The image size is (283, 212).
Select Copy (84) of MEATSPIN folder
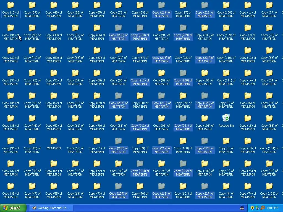[269, 77]
